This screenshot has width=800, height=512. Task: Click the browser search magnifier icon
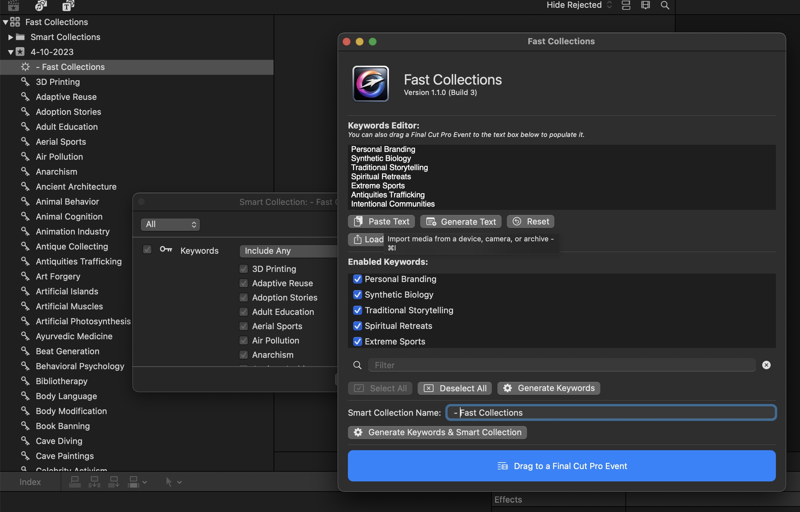tap(664, 5)
